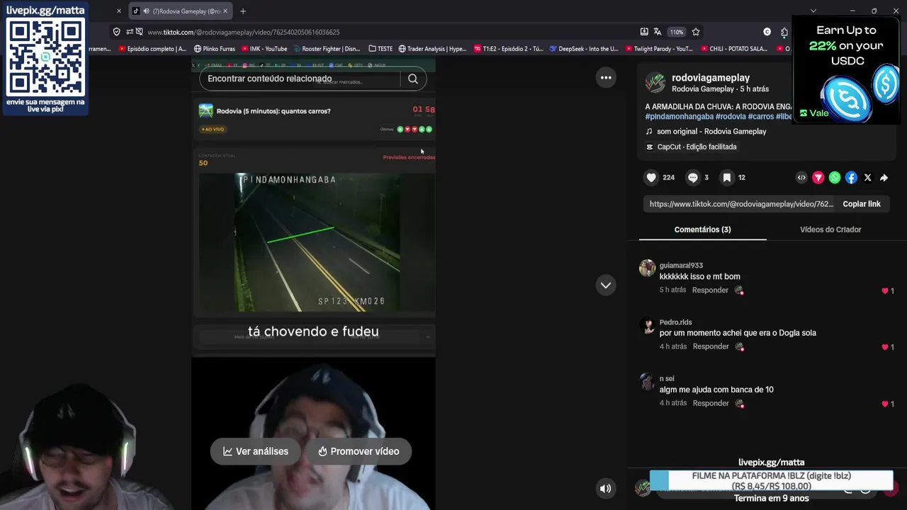Open guiamaral933 commenter avatar
The image size is (907, 510).
click(x=647, y=268)
